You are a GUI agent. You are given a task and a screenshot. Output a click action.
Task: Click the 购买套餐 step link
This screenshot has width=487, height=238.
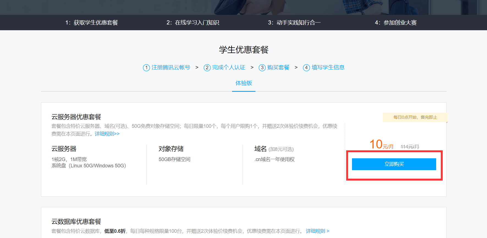(278, 67)
